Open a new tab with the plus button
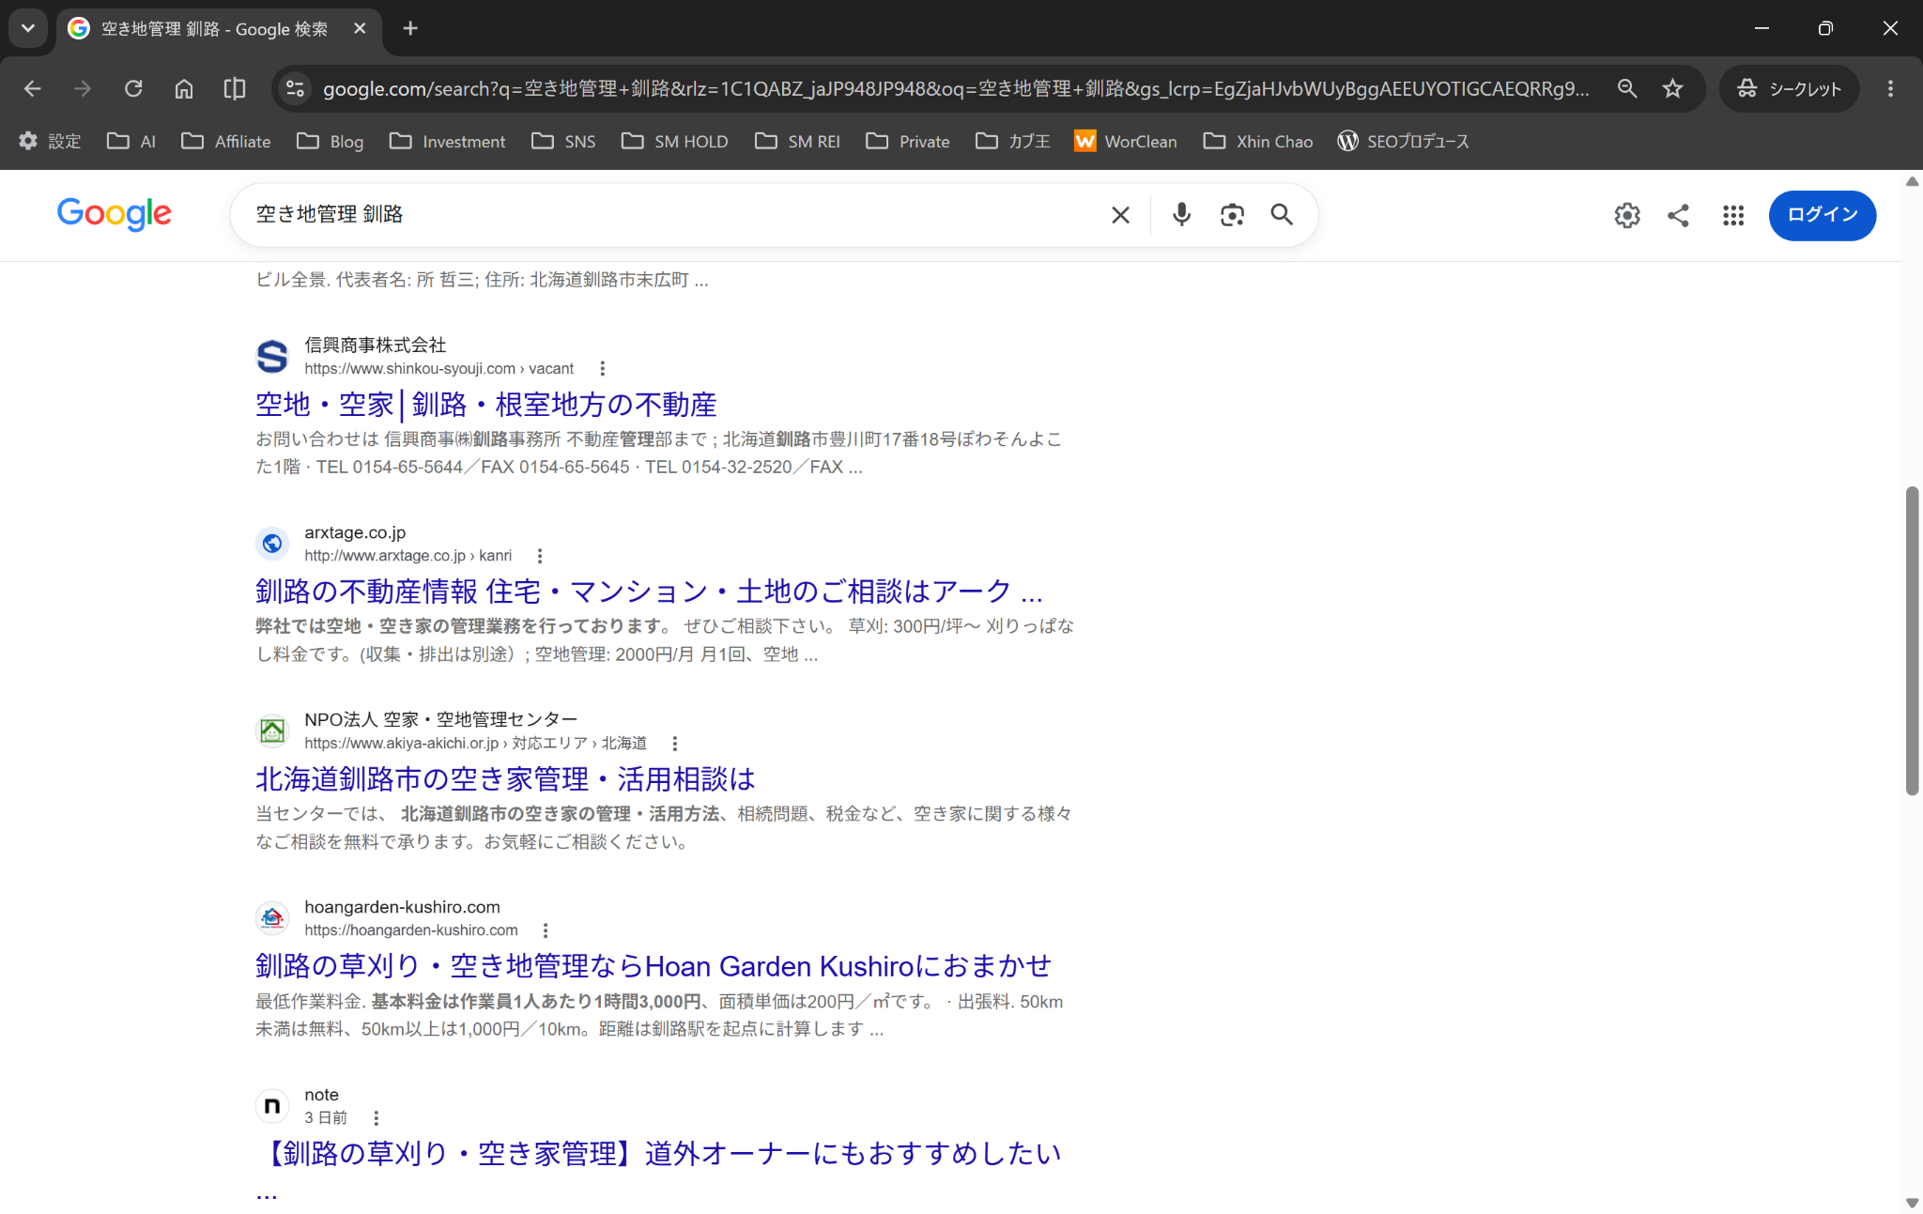 pyautogui.click(x=410, y=28)
